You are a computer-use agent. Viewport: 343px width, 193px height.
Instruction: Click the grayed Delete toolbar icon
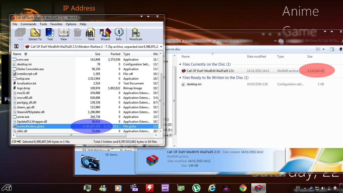[78, 34]
